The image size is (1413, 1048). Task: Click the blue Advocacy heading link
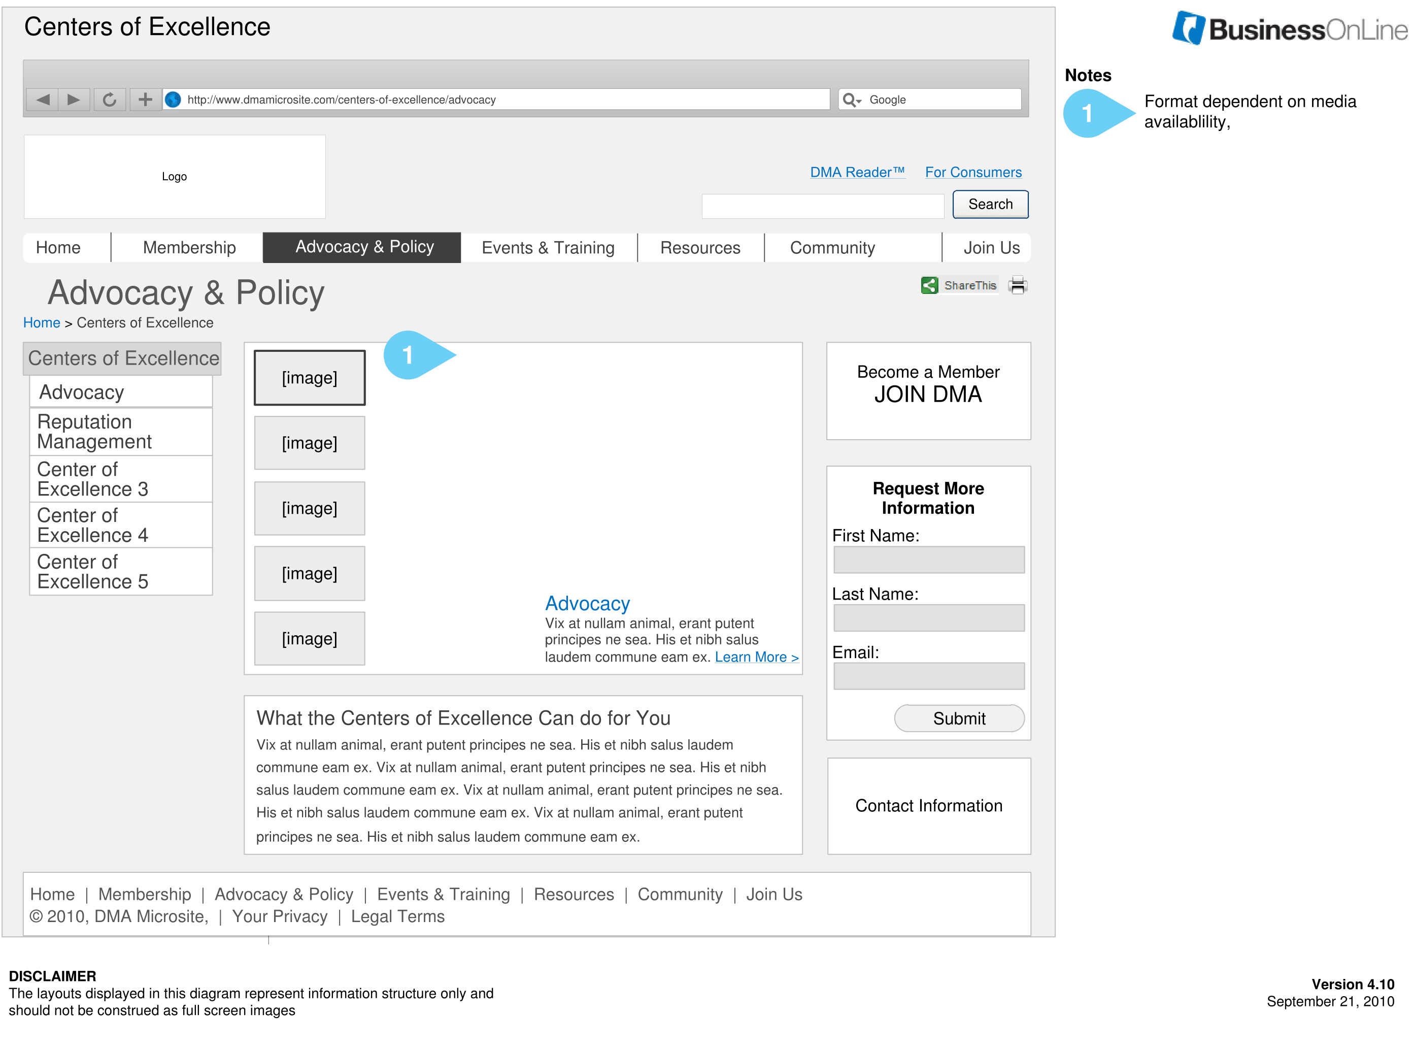click(587, 603)
